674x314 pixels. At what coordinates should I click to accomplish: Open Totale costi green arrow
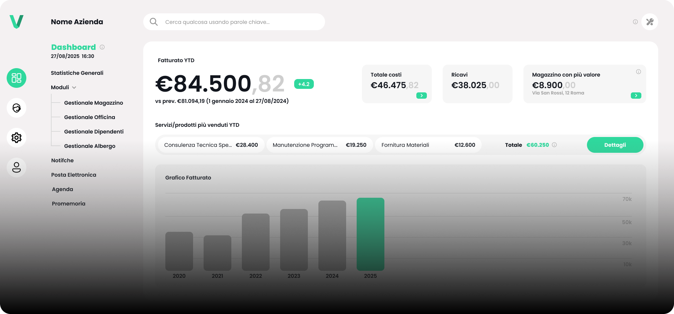[x=421, y=96]
